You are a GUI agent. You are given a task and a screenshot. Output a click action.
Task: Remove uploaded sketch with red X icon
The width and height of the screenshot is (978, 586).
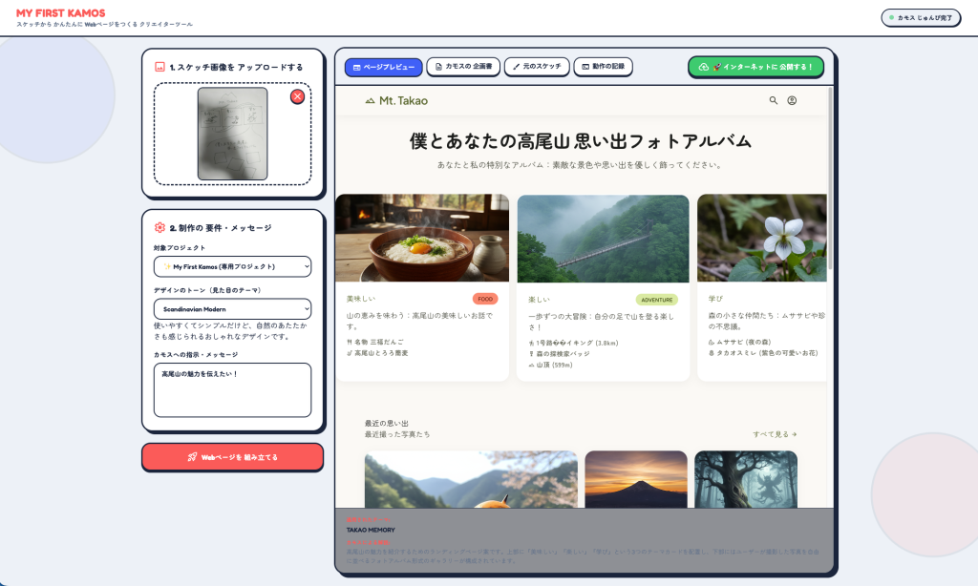click(x=298, y=96)
